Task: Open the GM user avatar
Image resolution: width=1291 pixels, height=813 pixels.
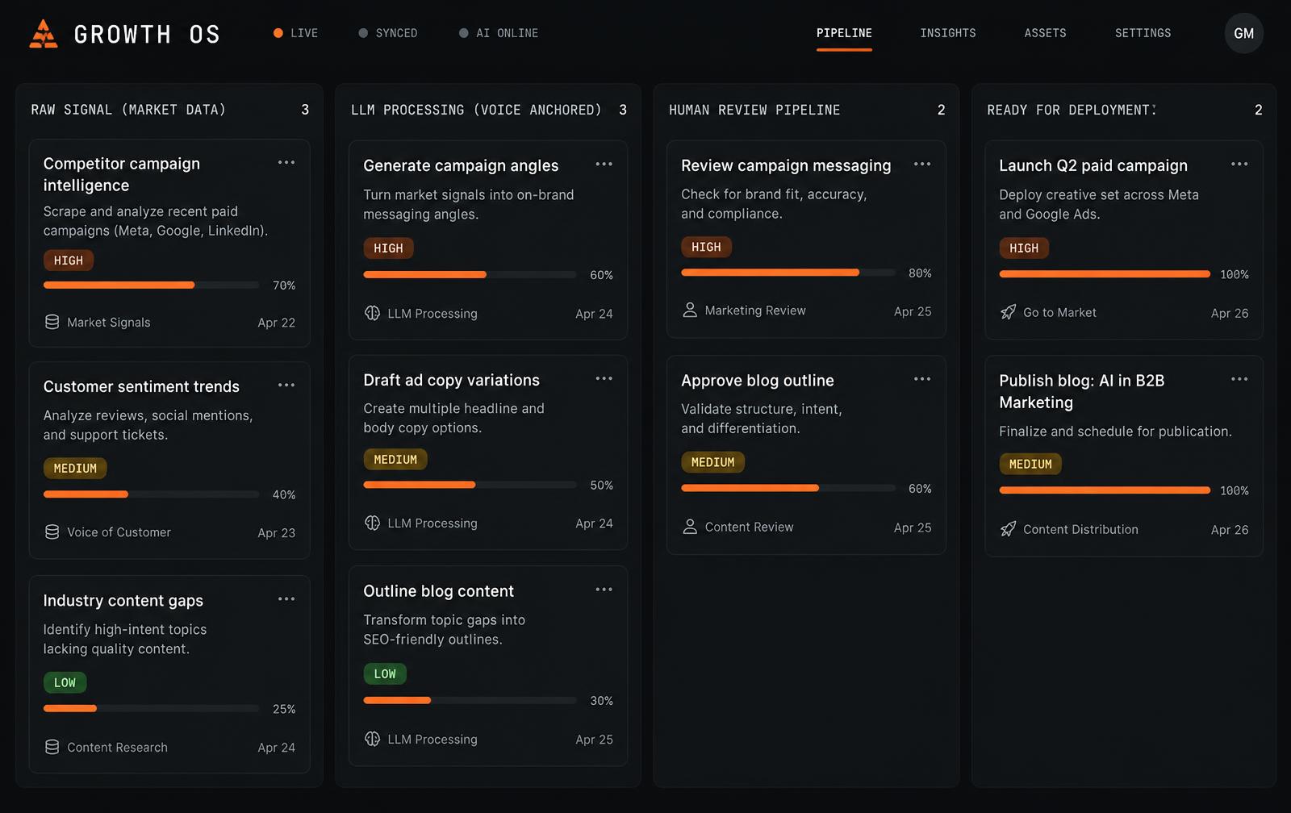Action: point(1243,33)
